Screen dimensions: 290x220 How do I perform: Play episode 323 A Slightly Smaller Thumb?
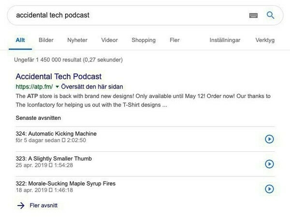269,164
